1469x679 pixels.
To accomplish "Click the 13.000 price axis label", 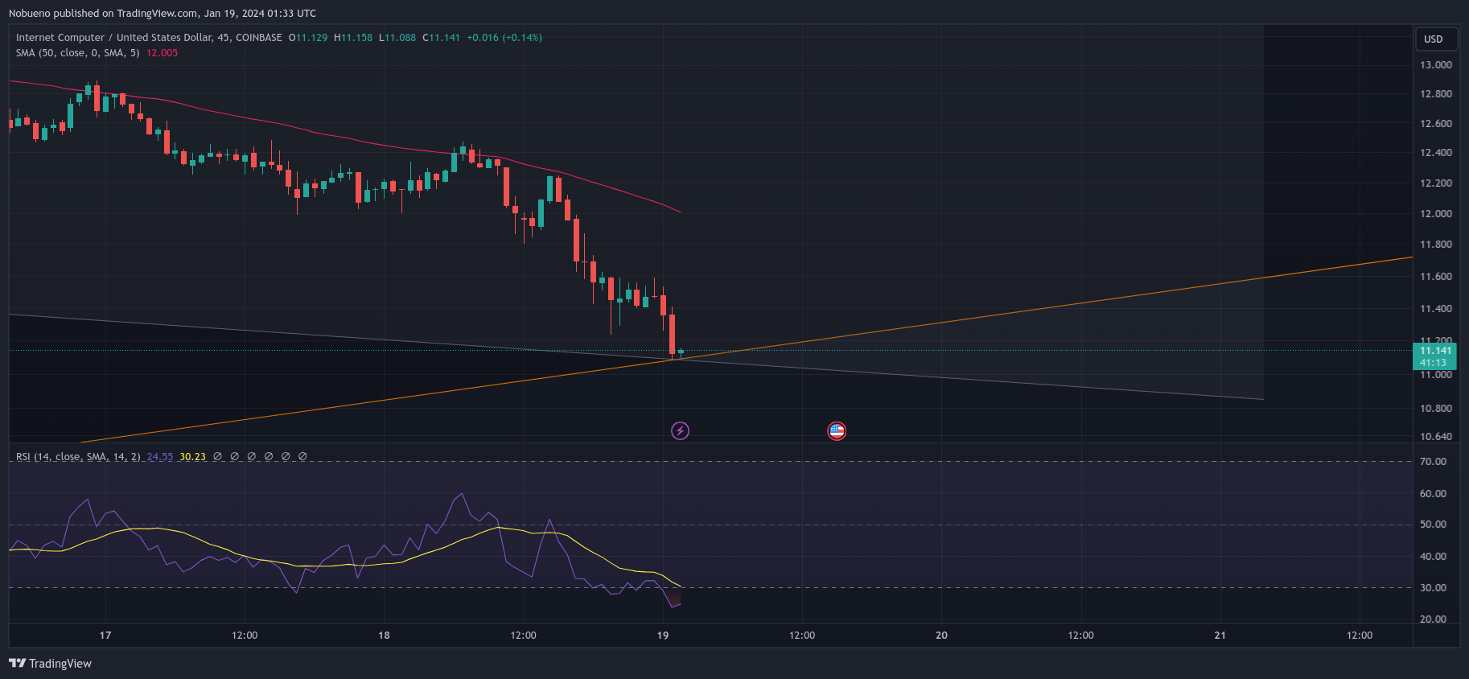I will [x=1436, y=65].
